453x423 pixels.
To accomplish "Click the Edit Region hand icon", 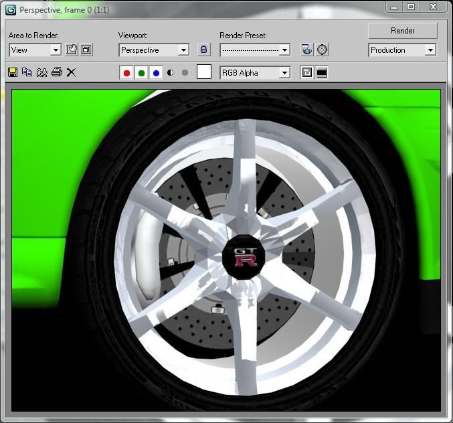I will coord(72,50).
